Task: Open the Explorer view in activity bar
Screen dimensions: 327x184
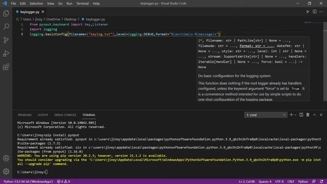Action: (6, 13)
